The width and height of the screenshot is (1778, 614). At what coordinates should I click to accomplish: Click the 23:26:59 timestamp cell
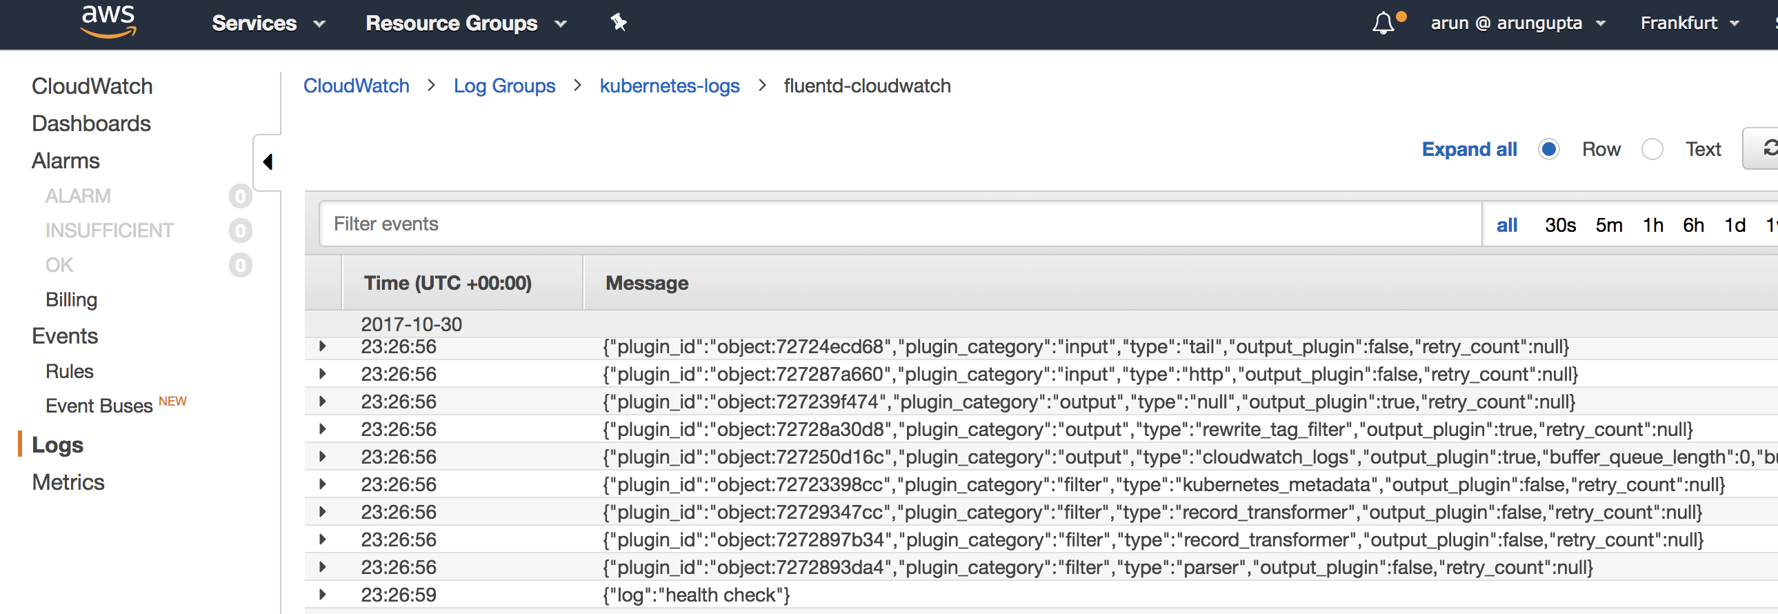click(x=398, y=595)
